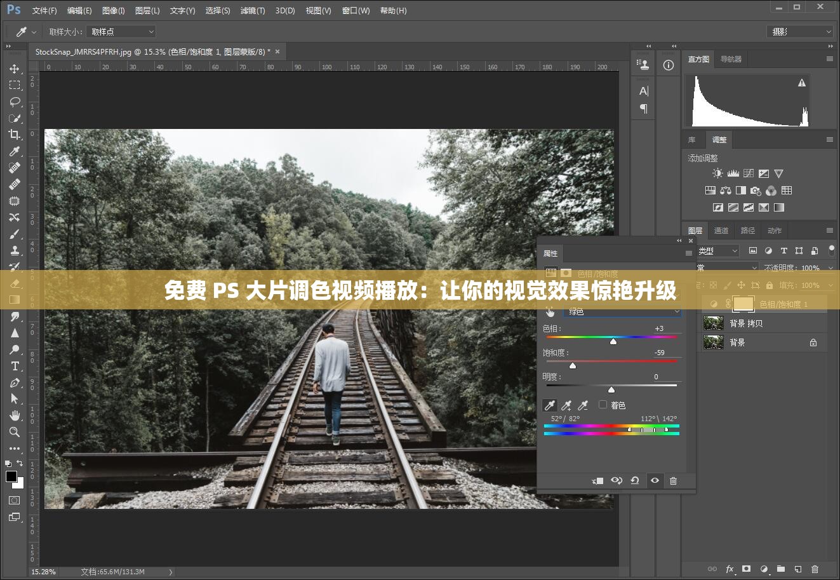Select the Lasso tool
The width and height of the screenshot is (840, 580).
(14, 102)
